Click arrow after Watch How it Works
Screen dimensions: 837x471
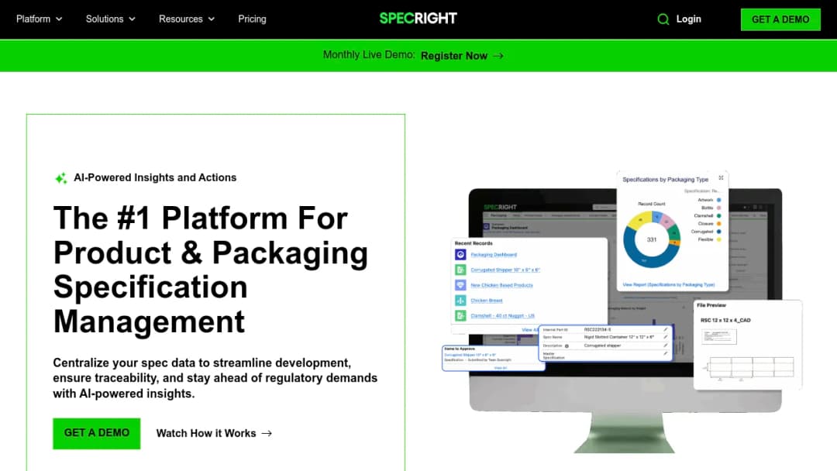tap(267, 433)
